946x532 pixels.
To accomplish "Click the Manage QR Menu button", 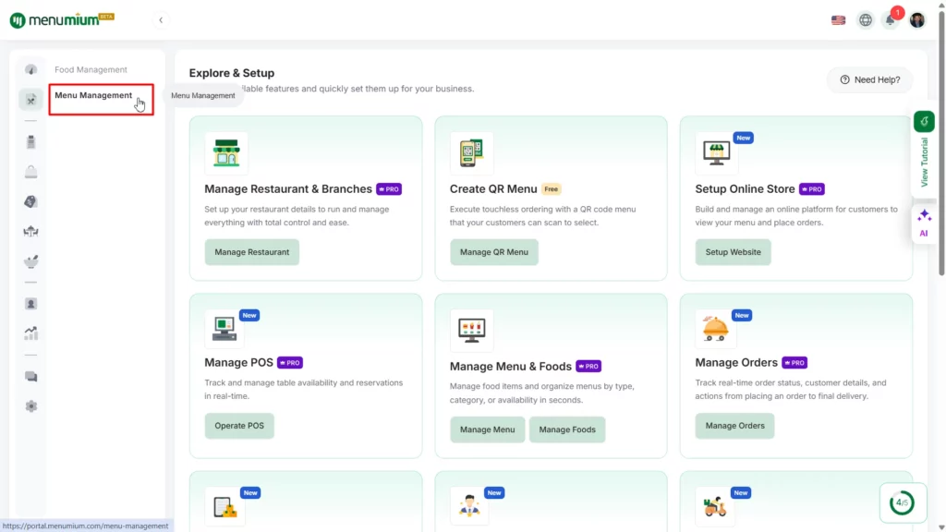I will (x=493, y=252).
